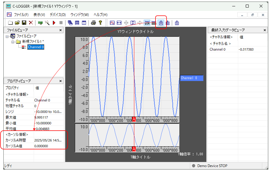Click the green device board icon

[x=40, y=23]
